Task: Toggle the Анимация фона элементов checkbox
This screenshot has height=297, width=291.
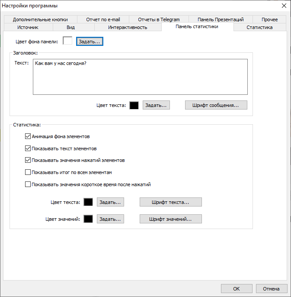Action: 28,136
